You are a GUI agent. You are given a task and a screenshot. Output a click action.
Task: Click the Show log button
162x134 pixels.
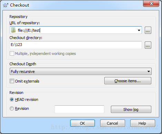(x=131, y=109)
